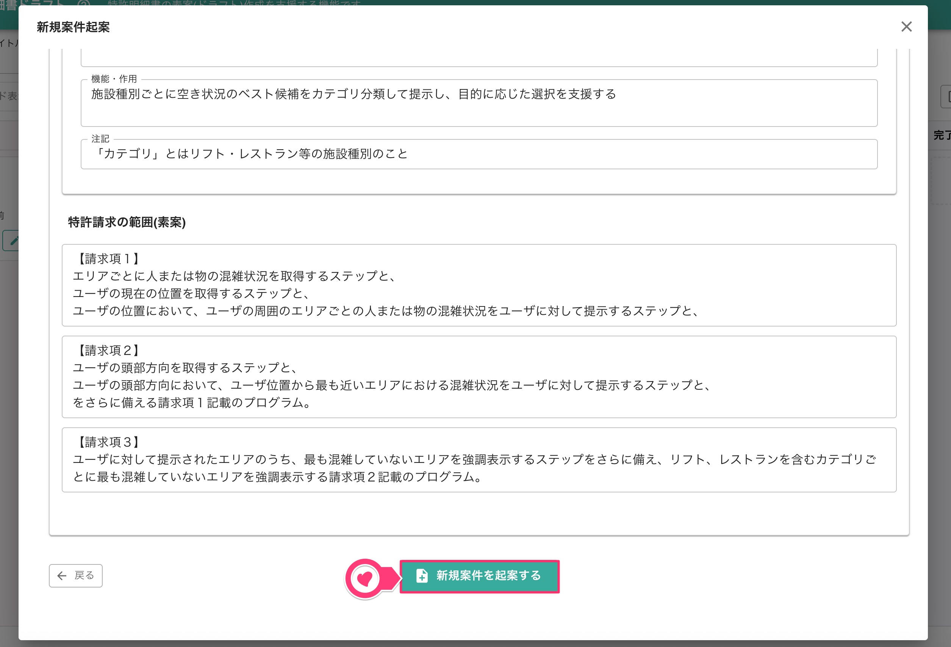Select the 【請求項1】 claim box

pos(479,285)
